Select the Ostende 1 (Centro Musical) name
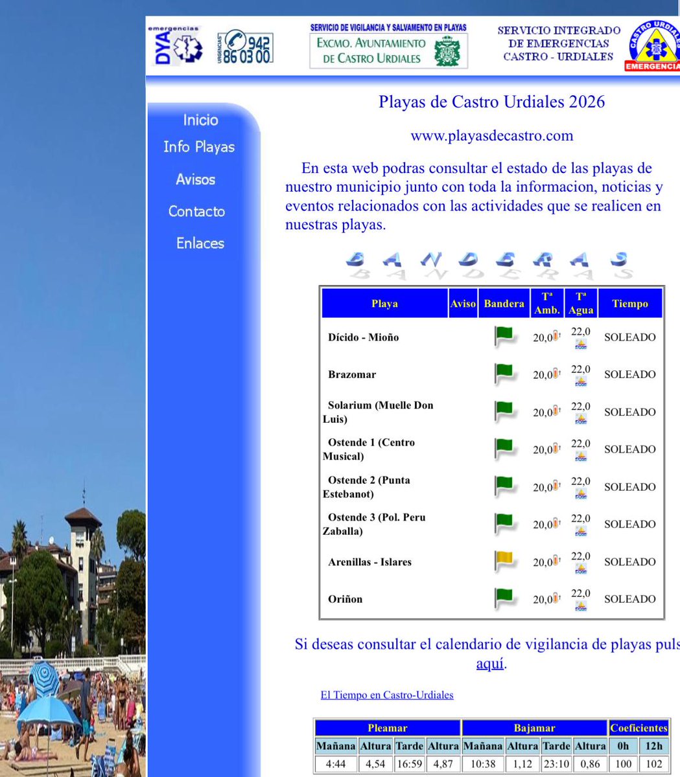The width and height of the screenshot is (680, 777). (x=369, y=449)
